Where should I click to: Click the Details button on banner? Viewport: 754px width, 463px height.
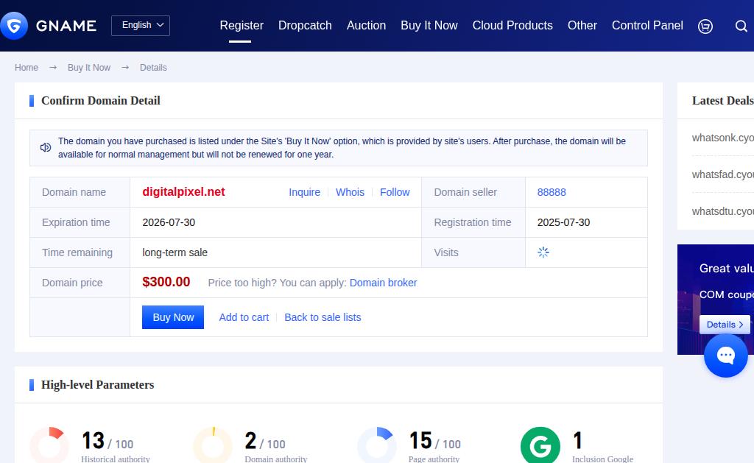click(725, 325)
